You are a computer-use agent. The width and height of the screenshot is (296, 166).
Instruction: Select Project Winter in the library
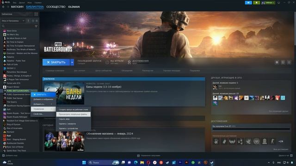pyautogui.click(x=13, y=87)
